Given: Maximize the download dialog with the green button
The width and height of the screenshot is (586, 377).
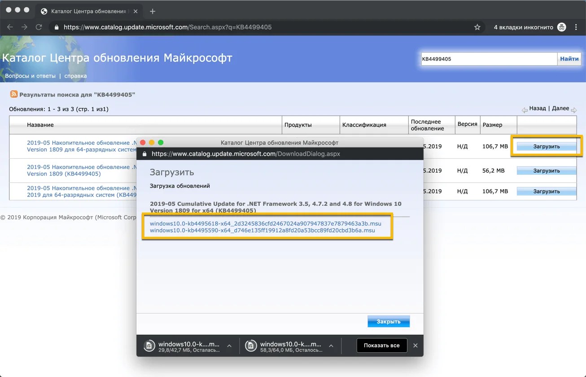Looking at the screenshot, I should (161, 142).
